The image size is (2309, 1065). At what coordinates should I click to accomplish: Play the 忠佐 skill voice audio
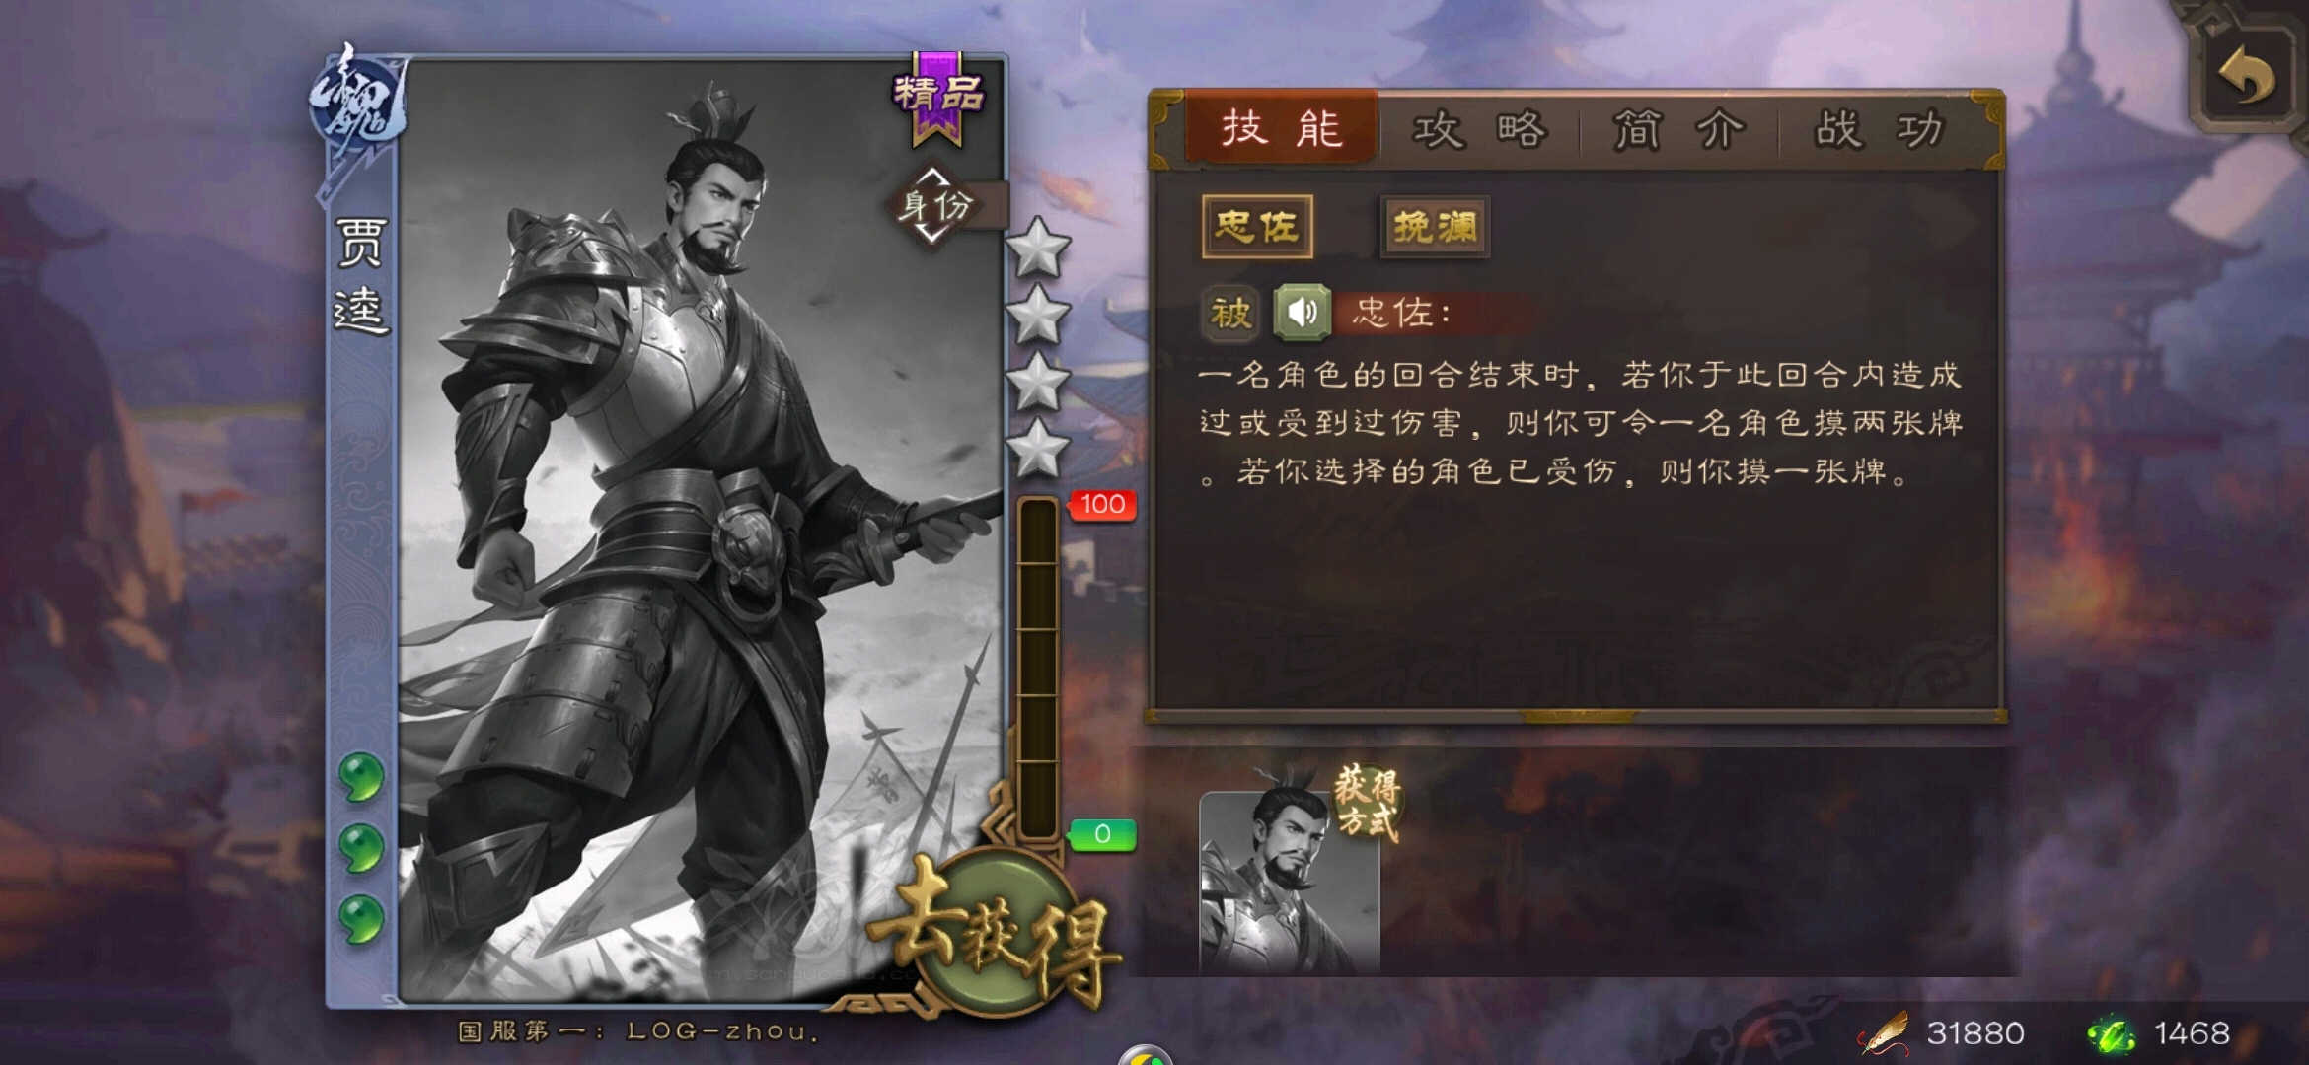[1302, 313]
